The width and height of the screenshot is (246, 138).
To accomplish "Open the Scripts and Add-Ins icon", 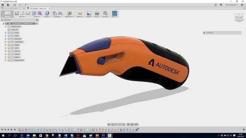I will click(x=105, y=13).
